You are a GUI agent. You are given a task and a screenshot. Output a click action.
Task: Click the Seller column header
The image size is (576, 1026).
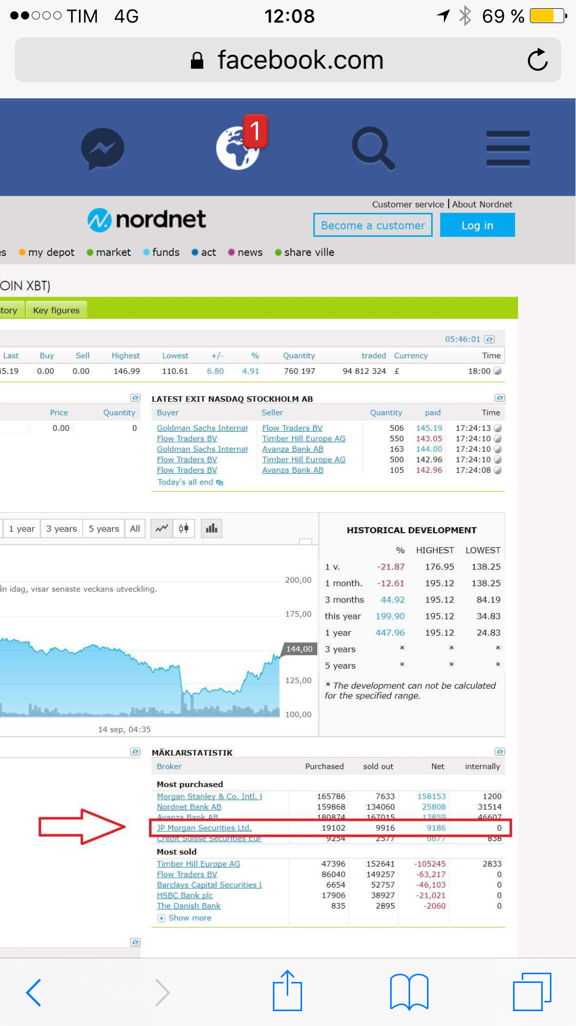[x=272, y=412]
